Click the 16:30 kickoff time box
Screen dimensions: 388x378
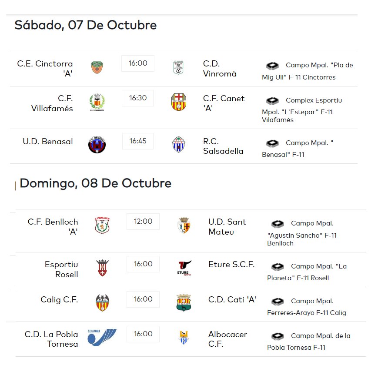tap(137, 98)
